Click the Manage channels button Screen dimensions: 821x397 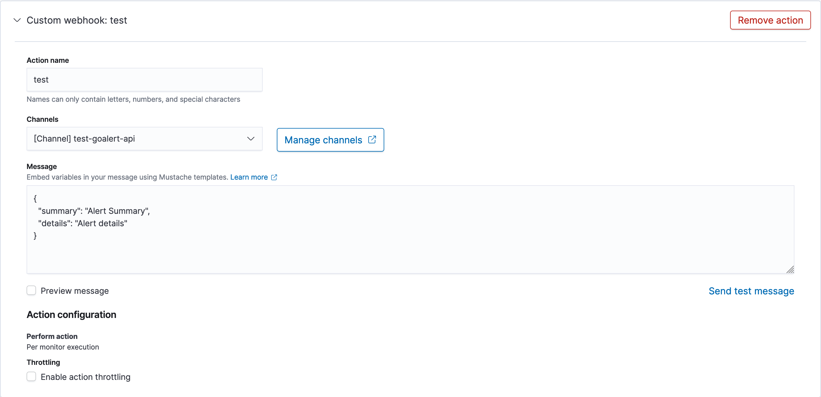(330, 140)
